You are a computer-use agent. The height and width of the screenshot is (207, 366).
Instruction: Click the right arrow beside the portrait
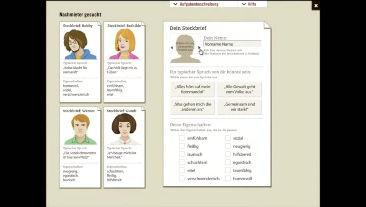(x=199, y=48)
